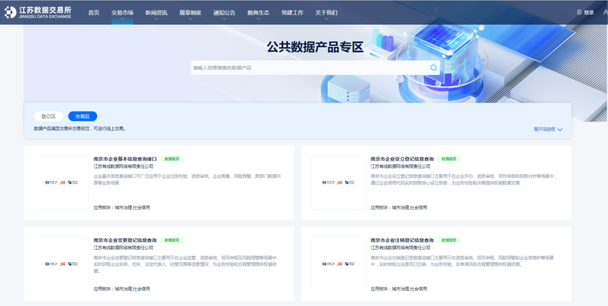The height and width of the screenshot is (306, 608).
Task: Open 南京市企业基本信息查询接口 product thumbnail
Action: (x=61, y=182)
